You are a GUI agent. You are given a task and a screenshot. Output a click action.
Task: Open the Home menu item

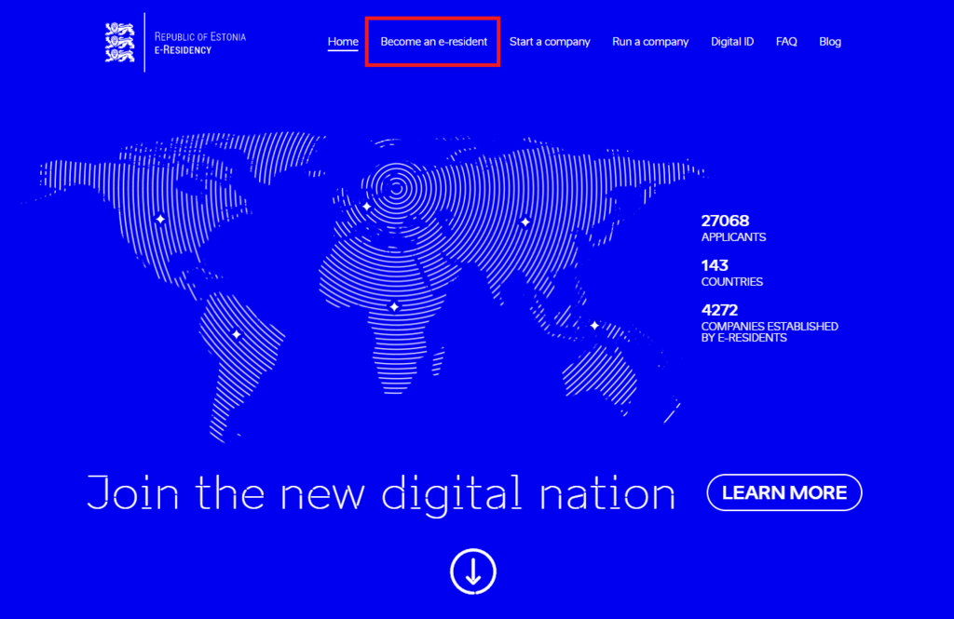(343, 42)
